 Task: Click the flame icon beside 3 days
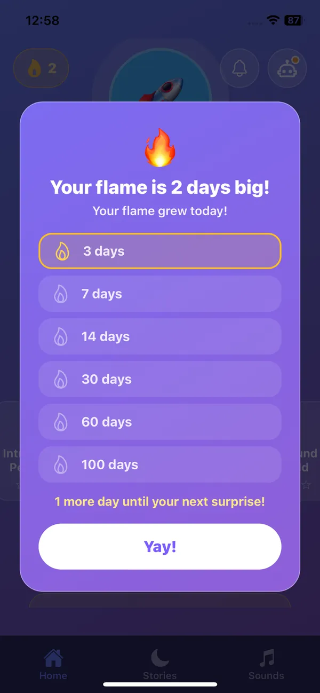[x=62, y=251]
